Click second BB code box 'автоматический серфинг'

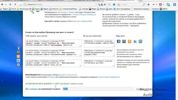(99, 53)
